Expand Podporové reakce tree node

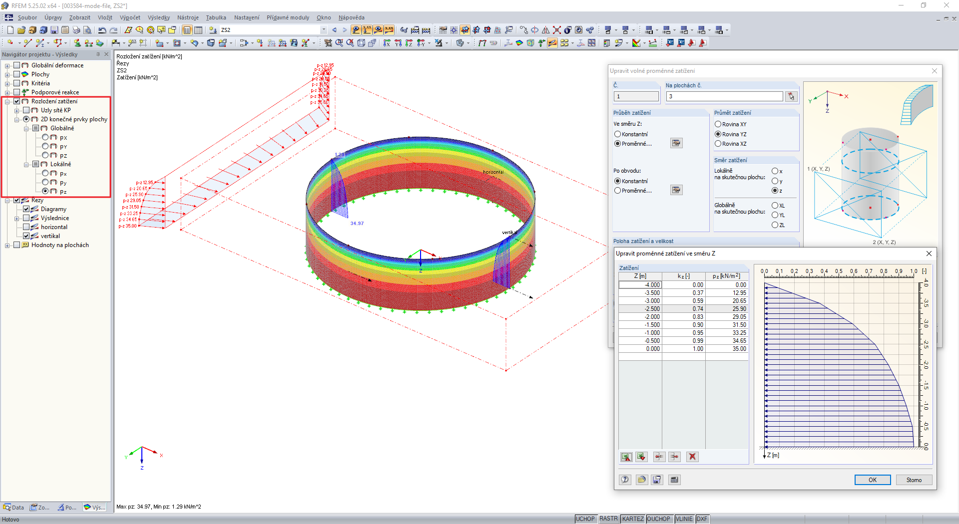click(x=7, y=92)
